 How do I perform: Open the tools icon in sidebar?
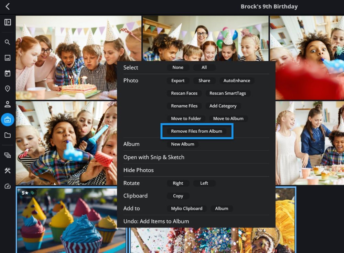8,171
